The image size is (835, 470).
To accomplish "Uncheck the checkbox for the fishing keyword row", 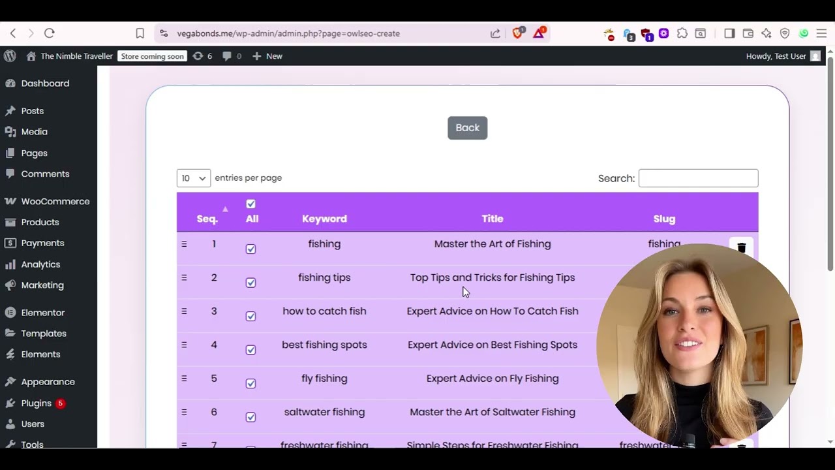I will [250, 249].
